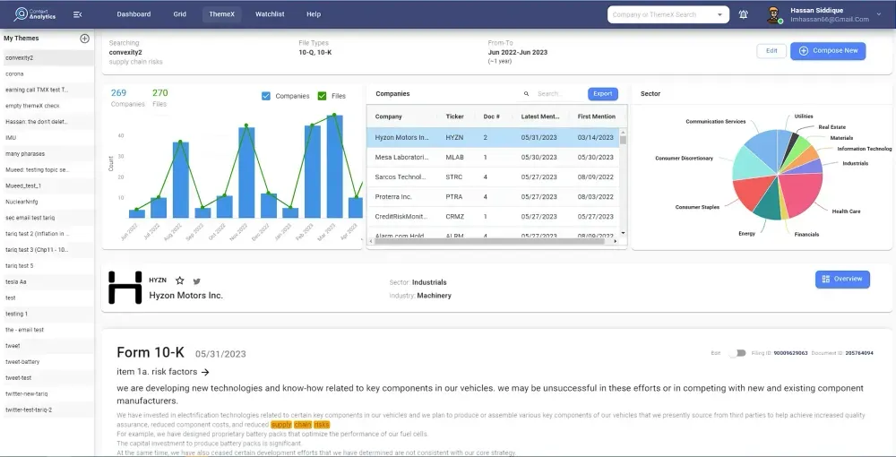Viewport: 896px width, 457px height.
Task: Select the Proterra Inc. row
Action: pyautogui.click(x=493, y=197)
